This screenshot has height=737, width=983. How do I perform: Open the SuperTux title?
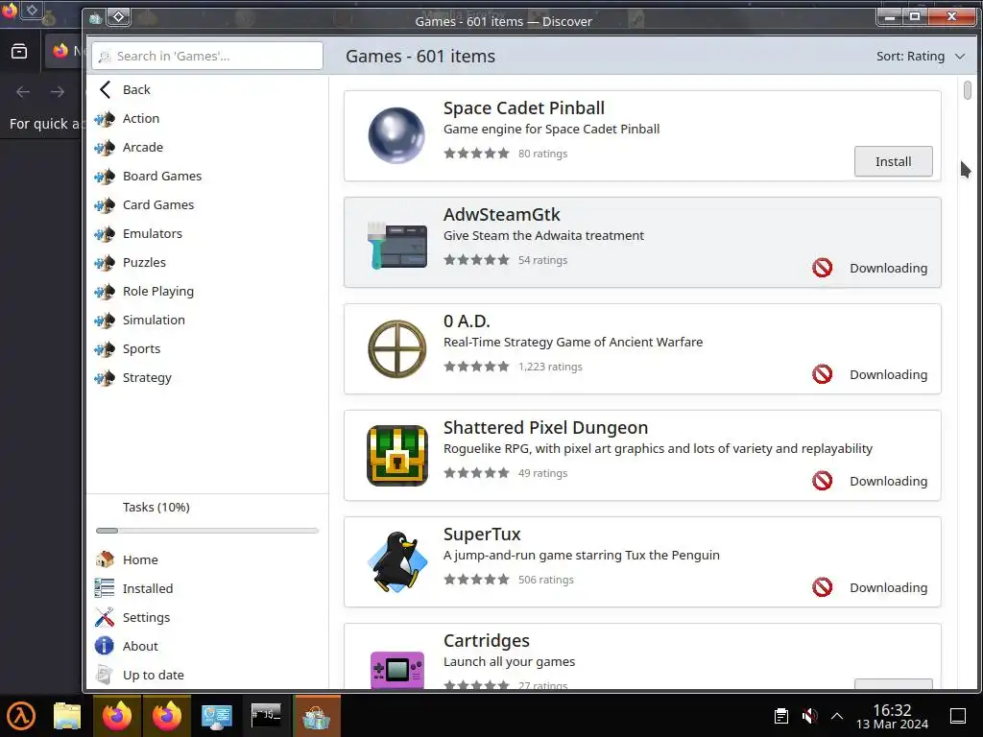click(x=482, y=534)
